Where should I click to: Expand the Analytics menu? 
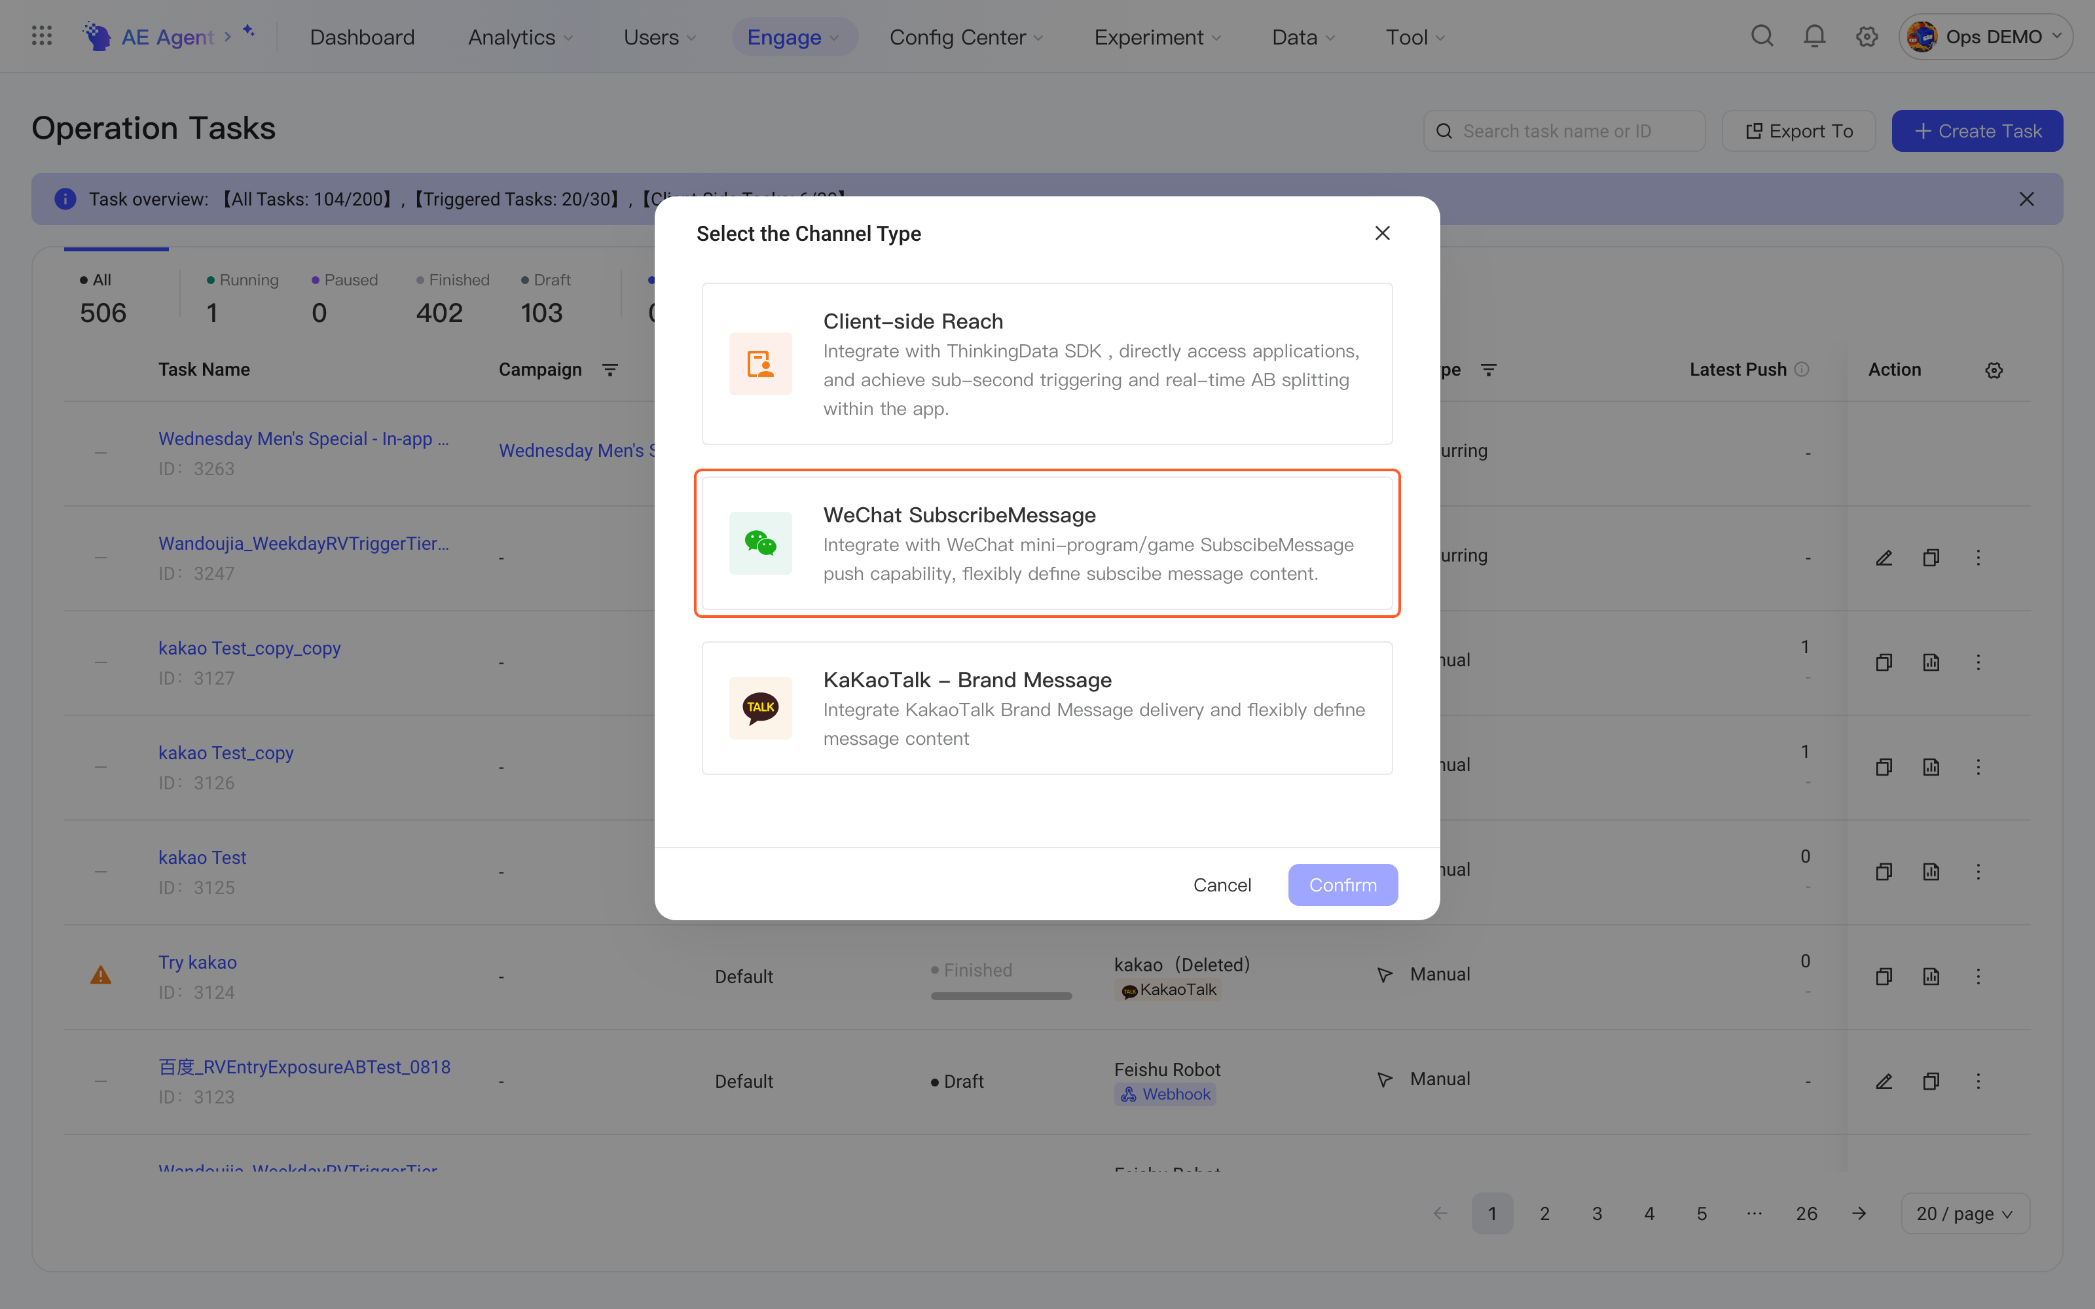[520, 37]
